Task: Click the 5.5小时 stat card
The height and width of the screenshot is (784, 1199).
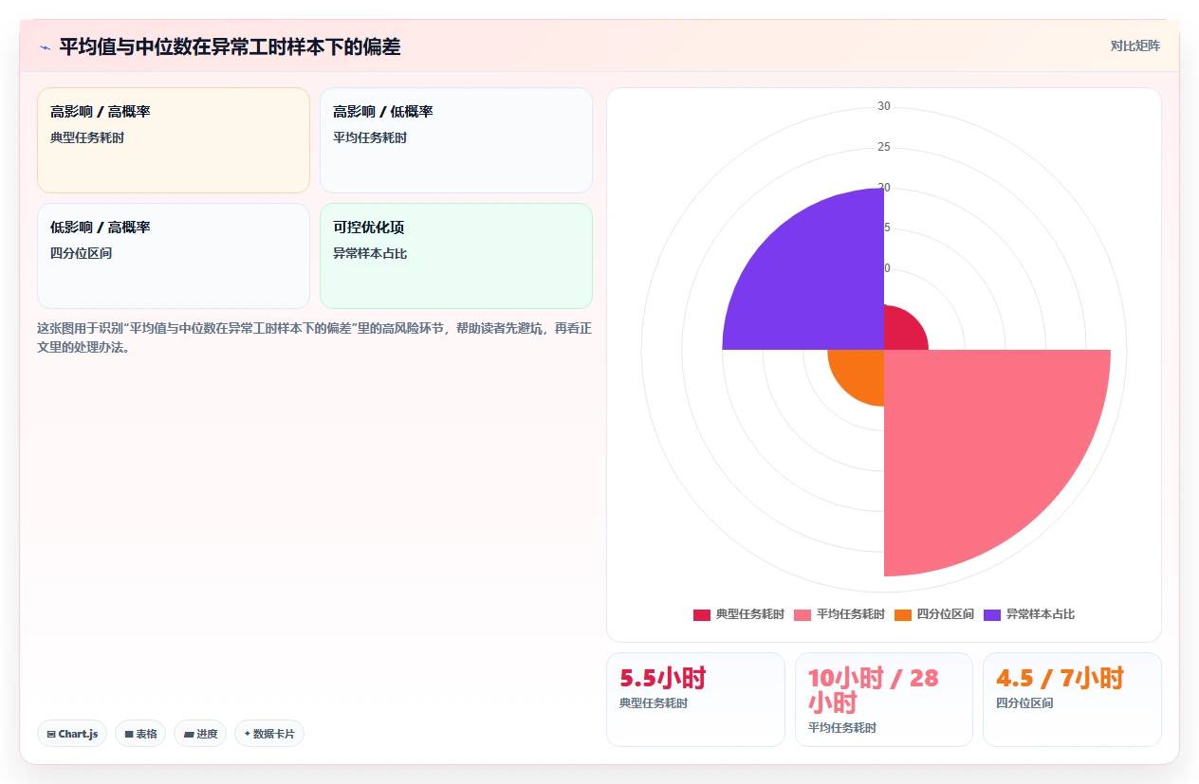Action: tap(695, 700)
